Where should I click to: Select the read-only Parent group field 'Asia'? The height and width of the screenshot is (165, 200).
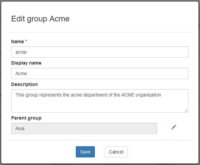coord(84,128)
